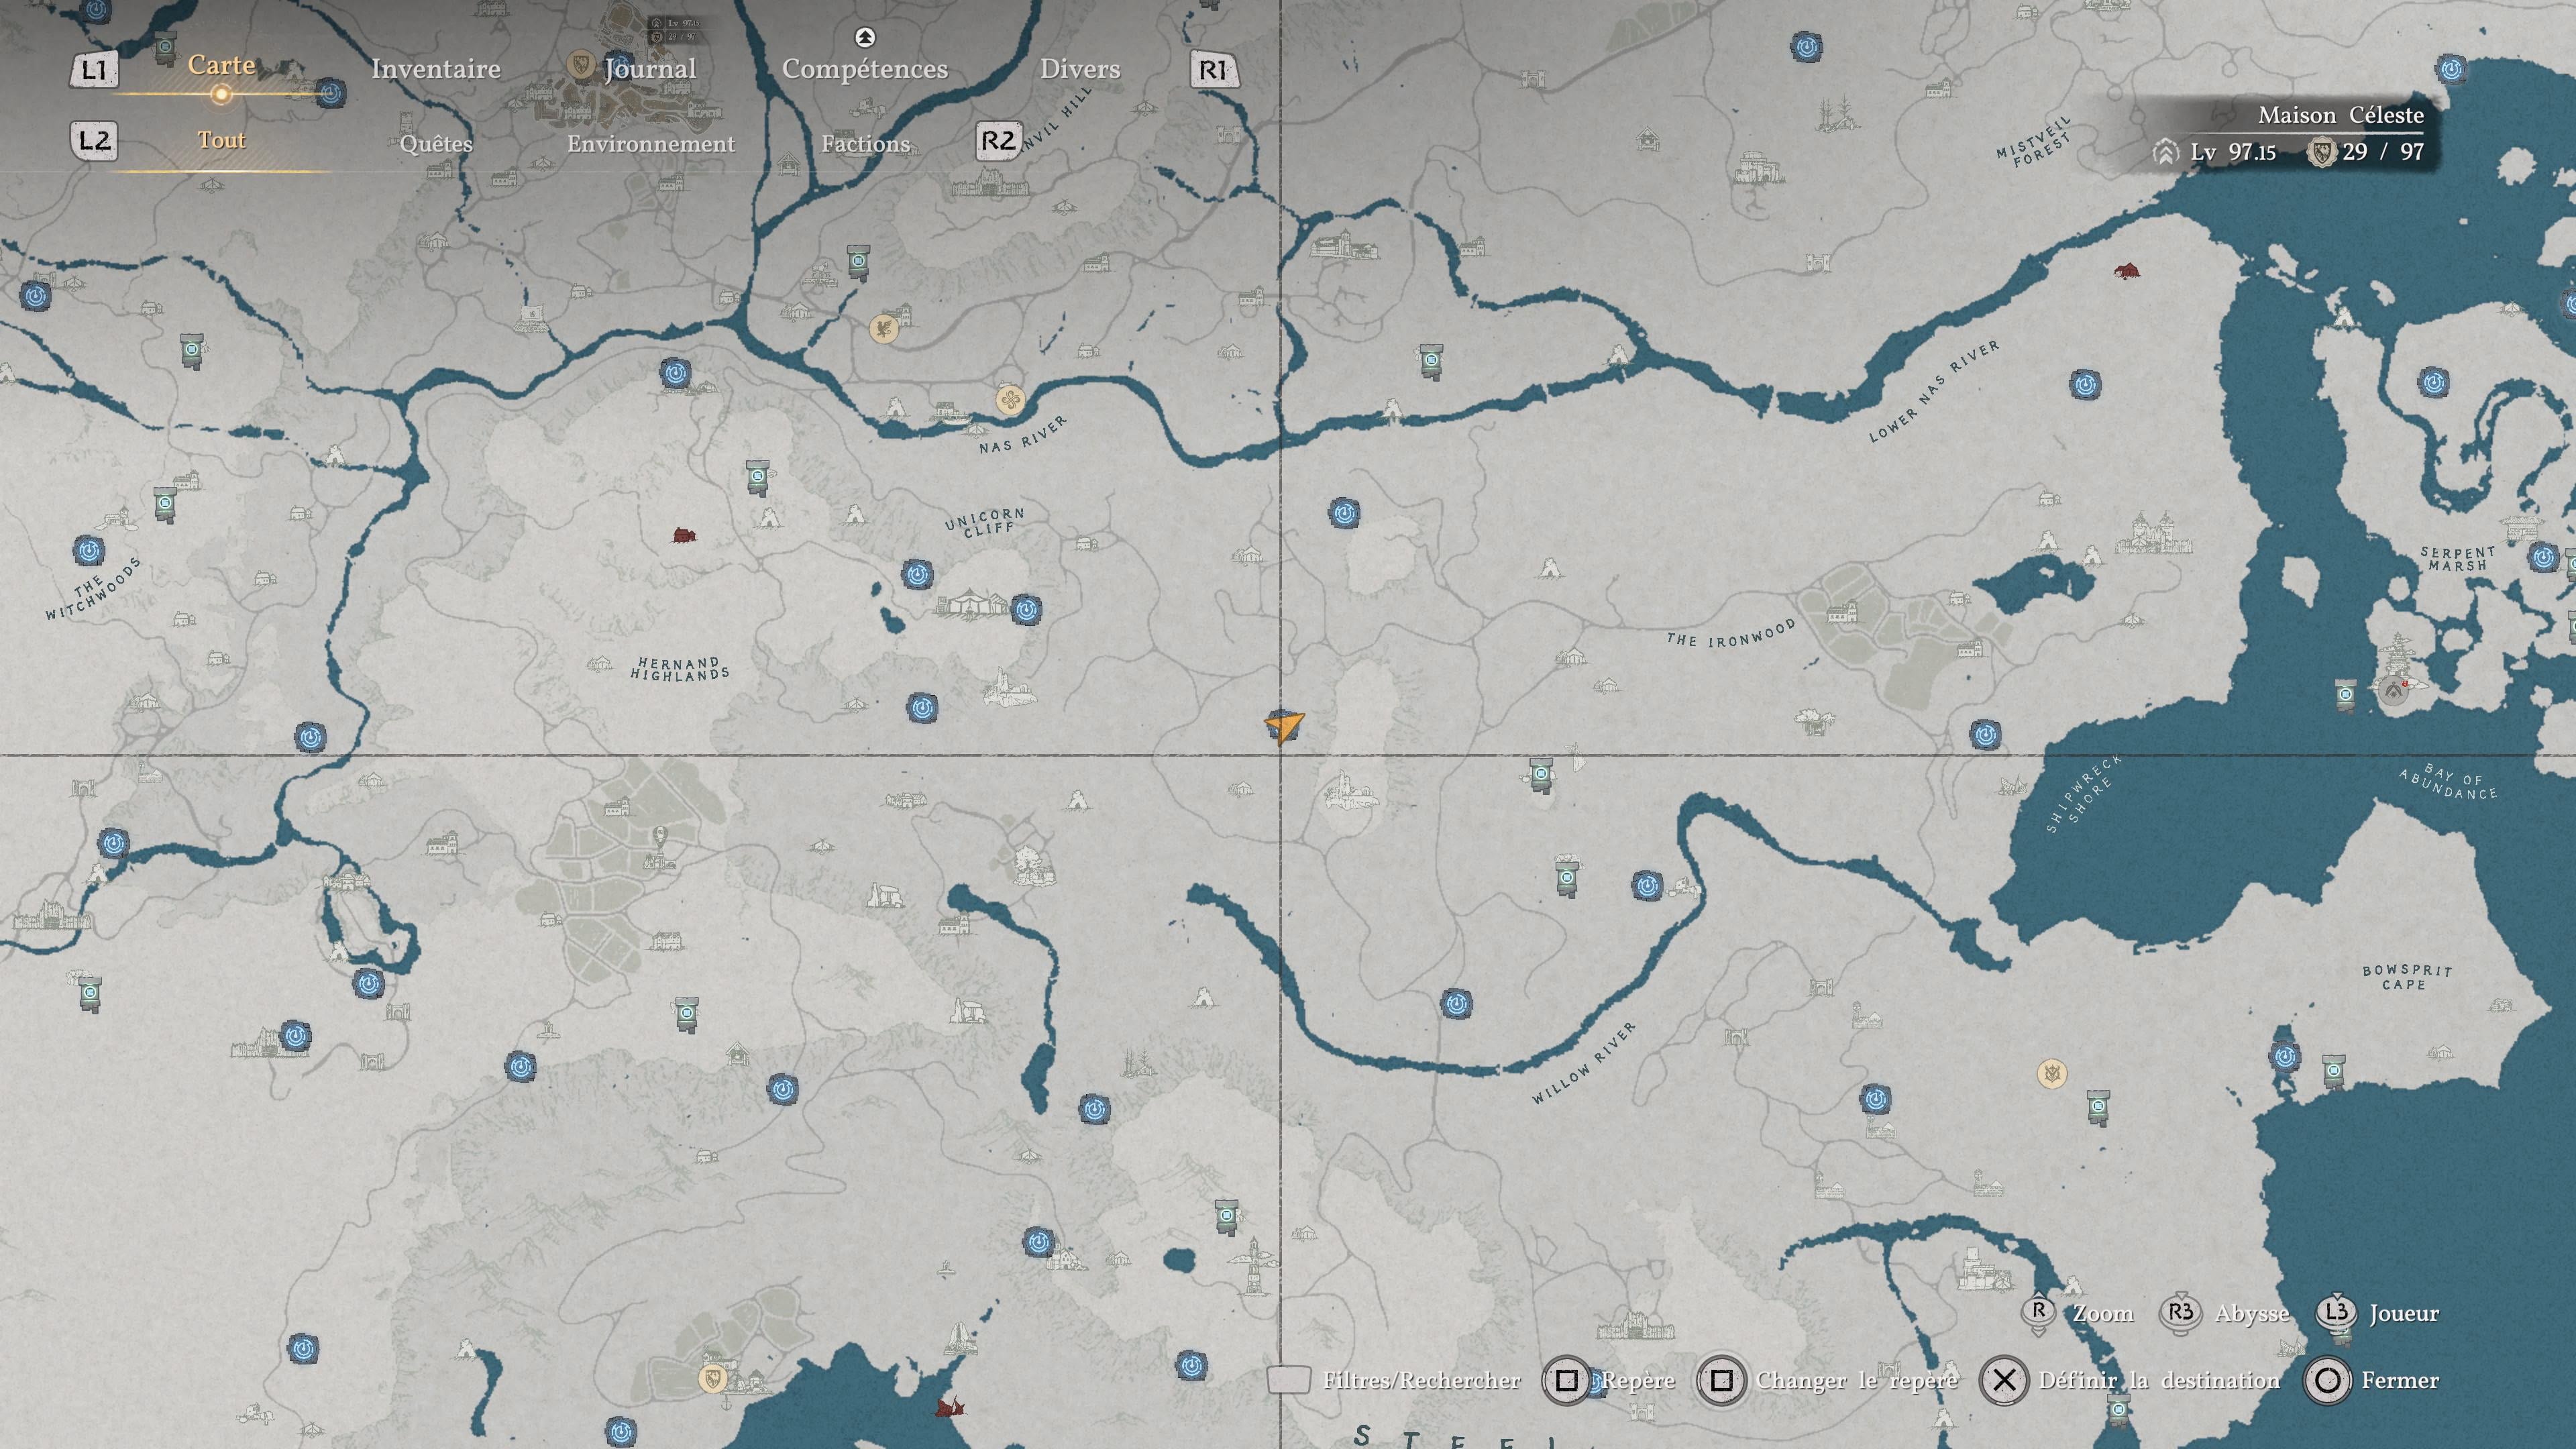This screenshot has height=1449, width=2576.
Task: Open the Compétences tab
Action: [x=865, y=69]
